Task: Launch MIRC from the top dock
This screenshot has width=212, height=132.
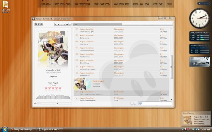Action: coord(62,4)
